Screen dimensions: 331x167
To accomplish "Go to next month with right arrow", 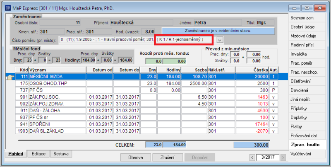I will tap(283, 157).
